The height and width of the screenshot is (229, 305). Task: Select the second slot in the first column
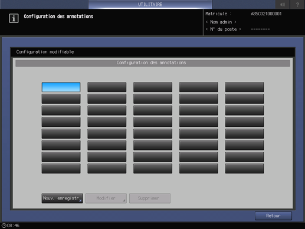(61, 99)
